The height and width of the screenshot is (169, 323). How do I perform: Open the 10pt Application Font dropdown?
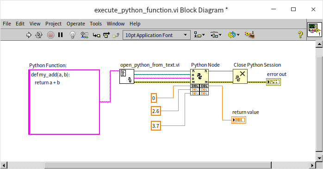[x=156, y=35]
